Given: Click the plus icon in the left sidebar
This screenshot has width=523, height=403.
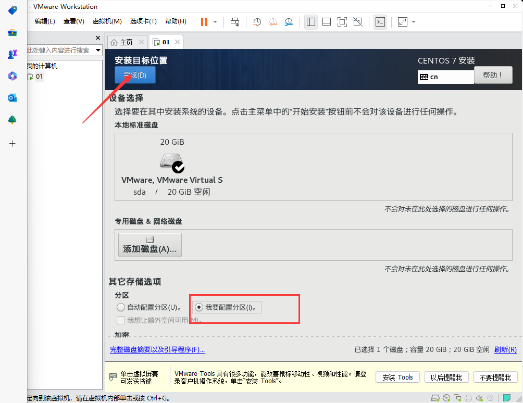Looking at the screenshot, I should pyautogui.click(x=13, y=144).
